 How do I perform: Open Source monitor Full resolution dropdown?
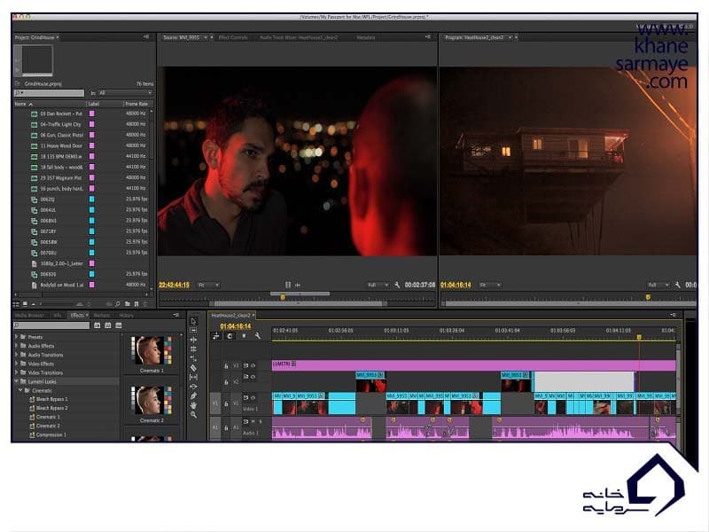pos(378,285)
